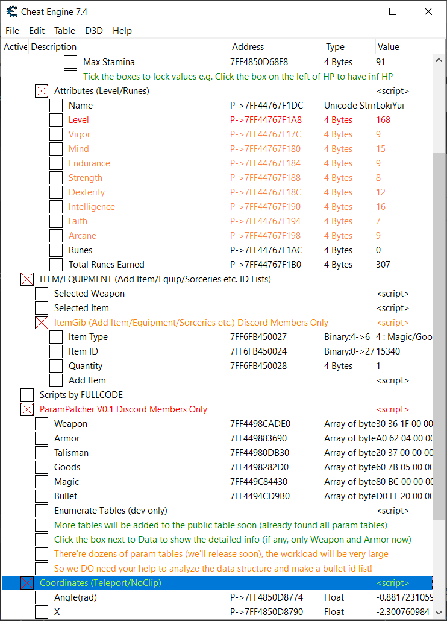Enable Enumerate Tables (dev only) script

tap(42, 511)
